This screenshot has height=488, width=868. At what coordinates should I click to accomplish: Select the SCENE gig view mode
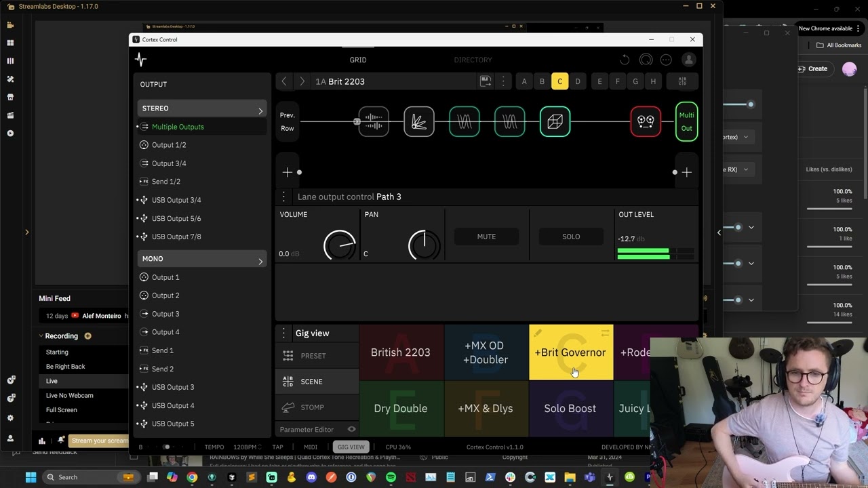point(317,382)
